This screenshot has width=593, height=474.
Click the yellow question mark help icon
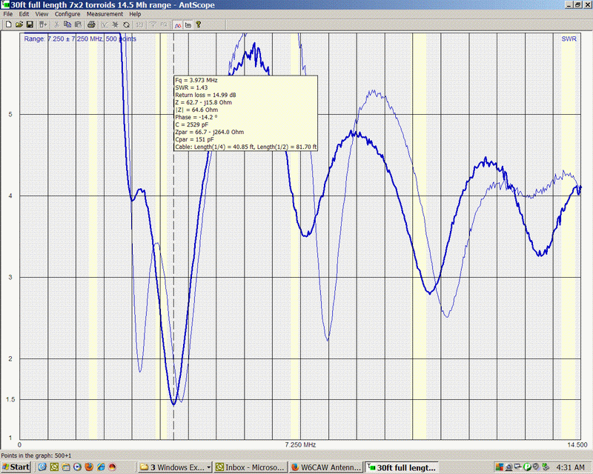pos(198,24)
